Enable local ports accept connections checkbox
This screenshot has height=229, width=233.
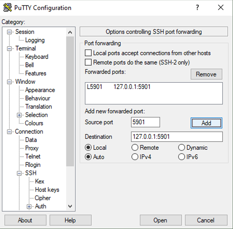tap(88, 53)
